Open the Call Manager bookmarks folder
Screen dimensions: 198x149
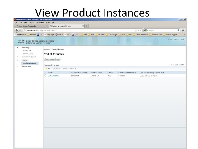[112, 34]
